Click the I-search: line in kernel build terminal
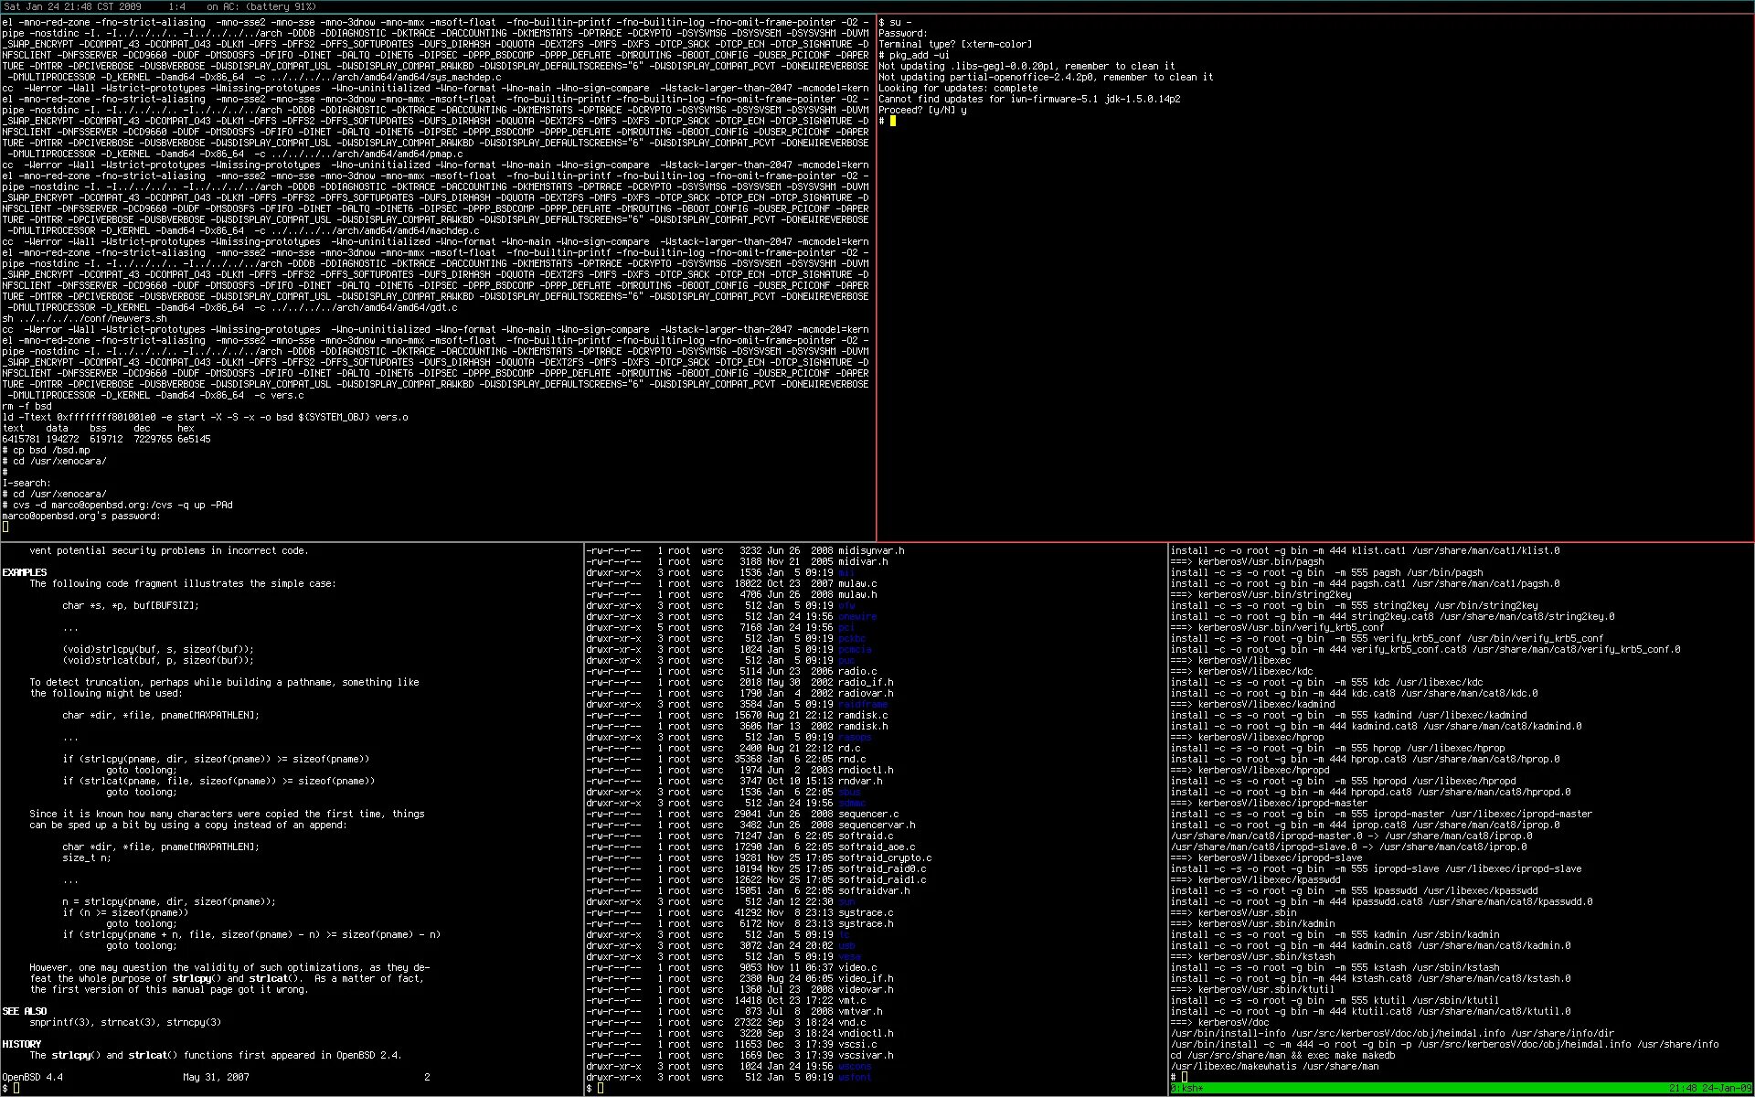 [x=27, y=483]
